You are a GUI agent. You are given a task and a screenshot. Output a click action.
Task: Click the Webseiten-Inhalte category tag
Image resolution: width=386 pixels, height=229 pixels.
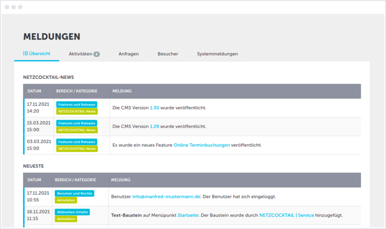(72, 212)
